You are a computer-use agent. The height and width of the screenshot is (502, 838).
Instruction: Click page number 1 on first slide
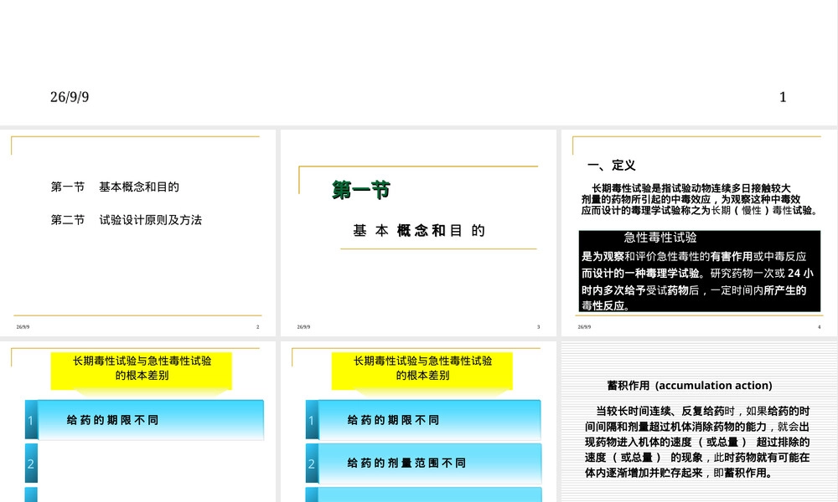point(783,97)
